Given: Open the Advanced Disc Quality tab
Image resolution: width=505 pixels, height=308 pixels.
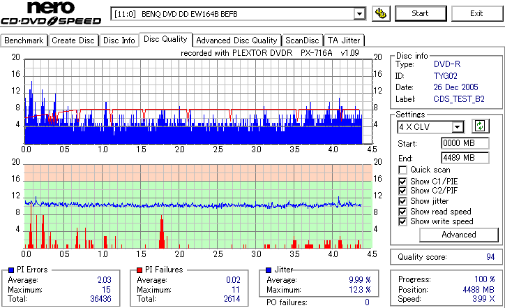Looking at the screenshot, I should coord(236,41).
